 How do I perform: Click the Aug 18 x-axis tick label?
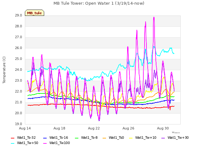click(59, 128)
